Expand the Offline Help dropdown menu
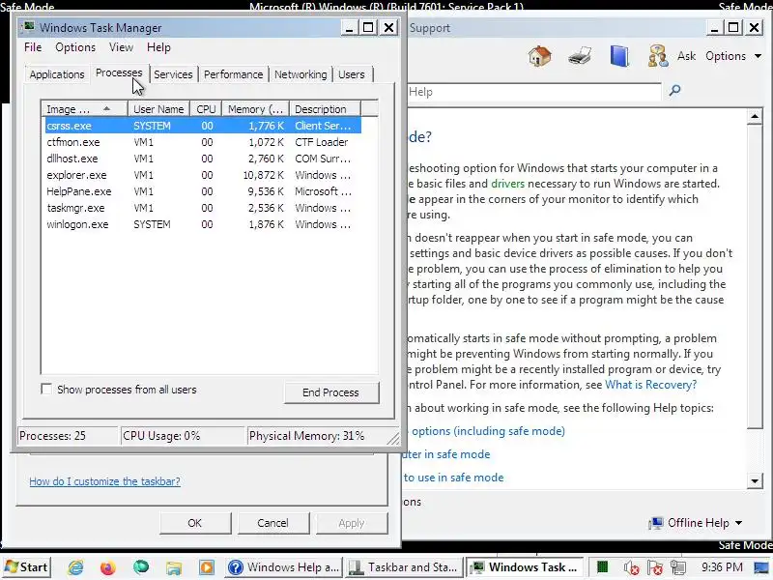 [738, 523]
